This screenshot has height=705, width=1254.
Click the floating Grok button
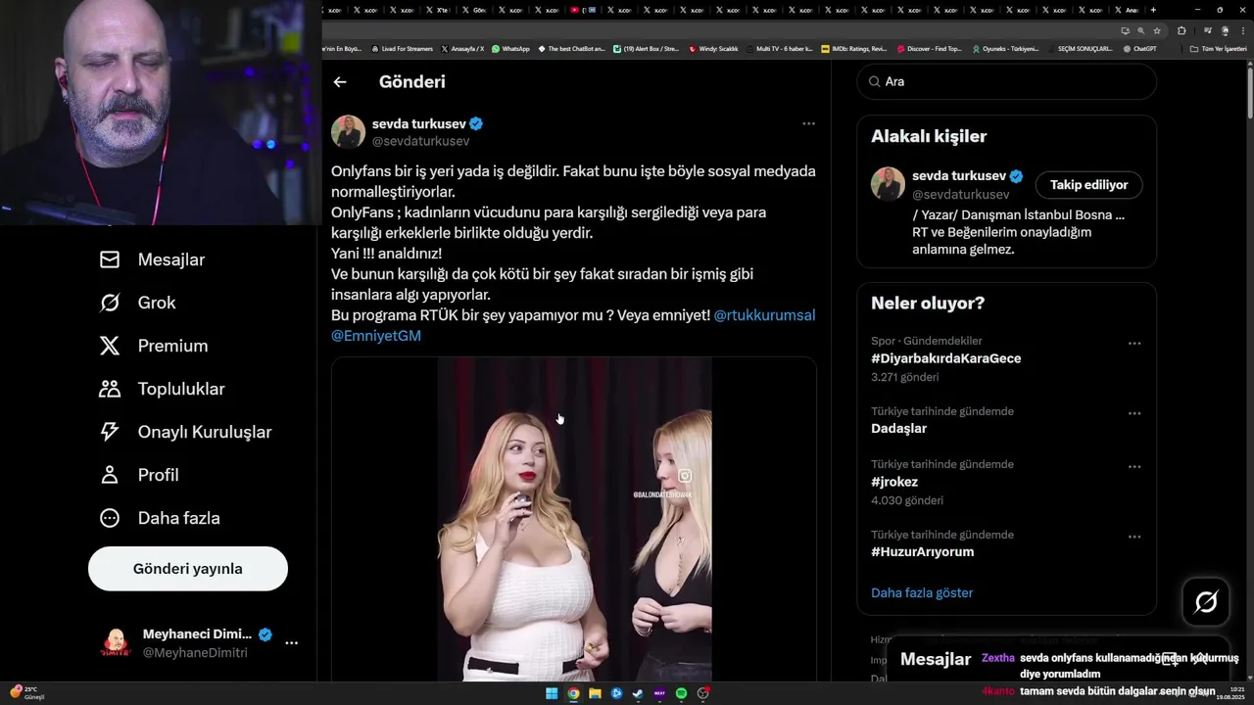click(x=1206, y=602)
